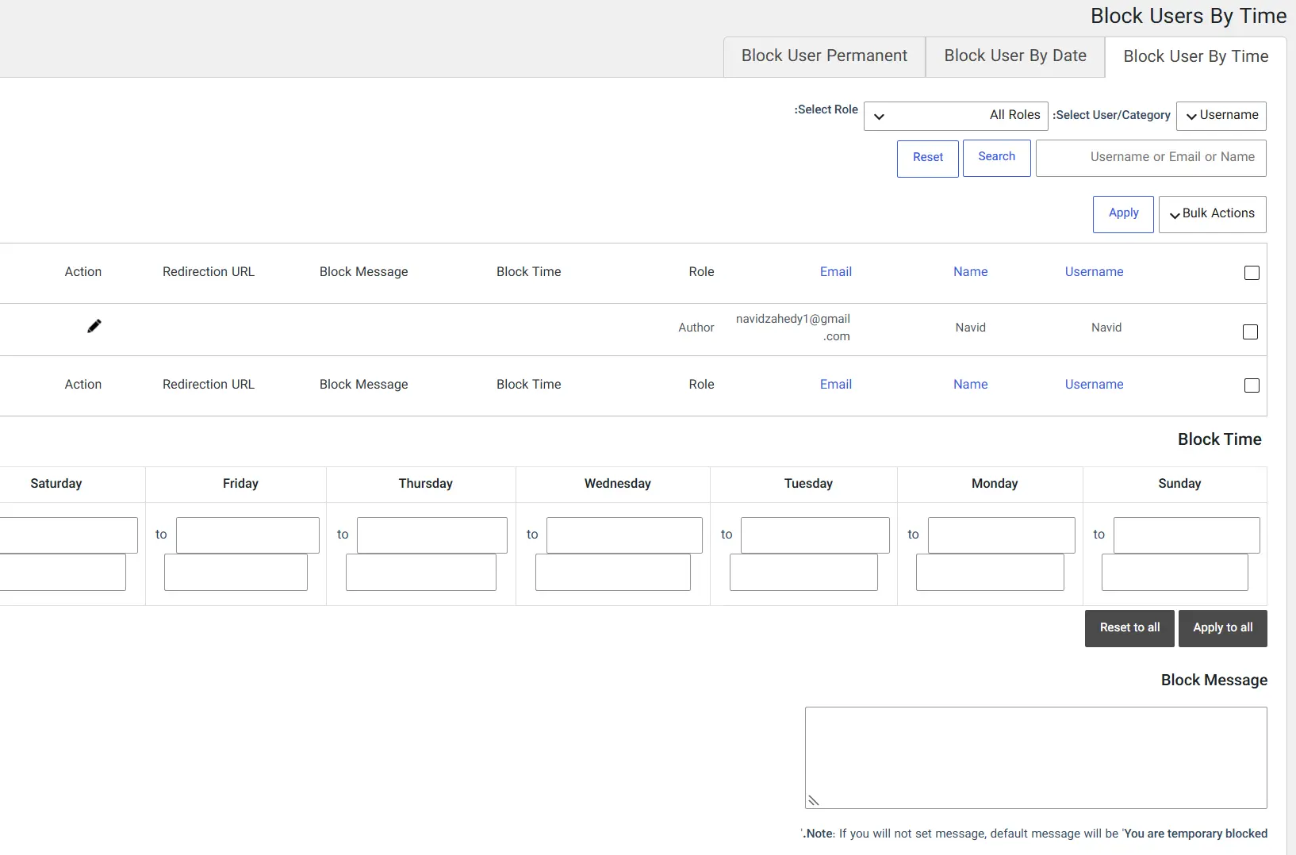
Task: Click Friday upper time field
Action: pyautogui.click(x=247, y=535)
